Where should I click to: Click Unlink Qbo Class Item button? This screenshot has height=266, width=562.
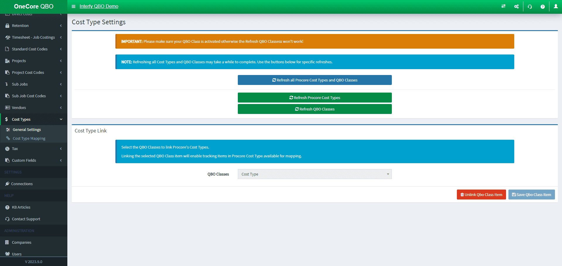(481, 195)
